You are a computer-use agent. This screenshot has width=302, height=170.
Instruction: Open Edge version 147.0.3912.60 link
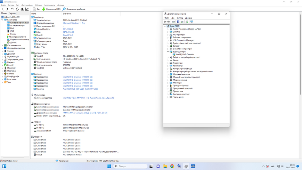point(68,32)
